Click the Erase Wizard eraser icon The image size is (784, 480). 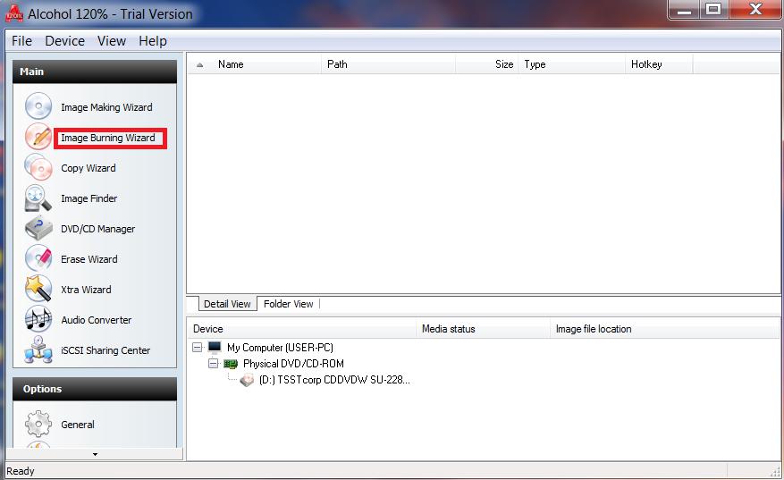click(x=38, y=258)
